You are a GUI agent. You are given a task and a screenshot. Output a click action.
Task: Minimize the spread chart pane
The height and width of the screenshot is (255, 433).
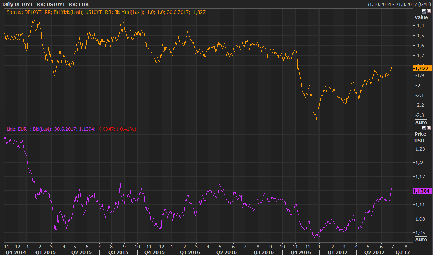coord(424,11)
